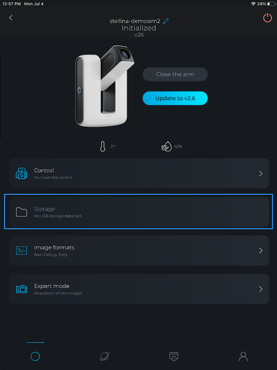Select the circle home tab

click(35, 356)
